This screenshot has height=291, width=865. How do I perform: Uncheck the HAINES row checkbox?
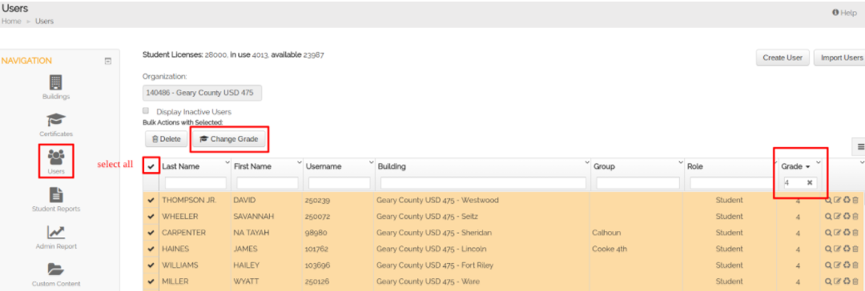pyautogui.click(x=151, y=249)
